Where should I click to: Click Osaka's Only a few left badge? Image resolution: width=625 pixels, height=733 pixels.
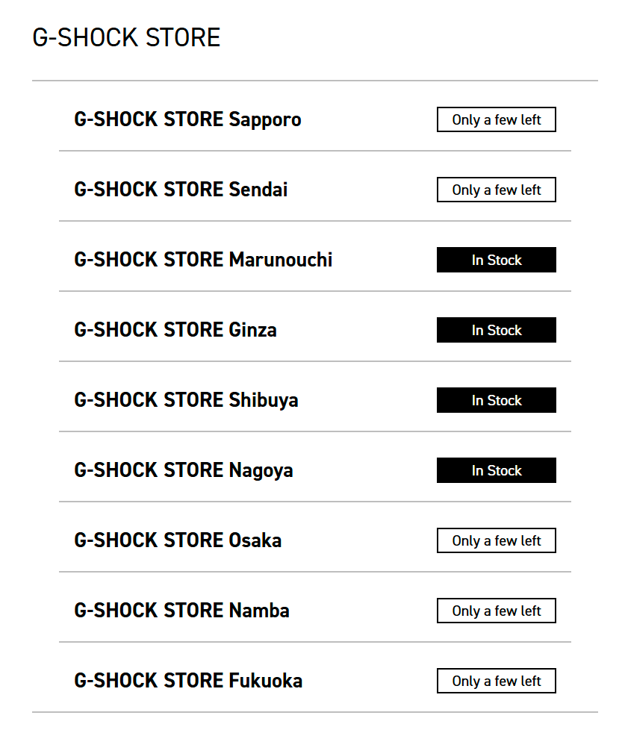(x=497, y=540)
